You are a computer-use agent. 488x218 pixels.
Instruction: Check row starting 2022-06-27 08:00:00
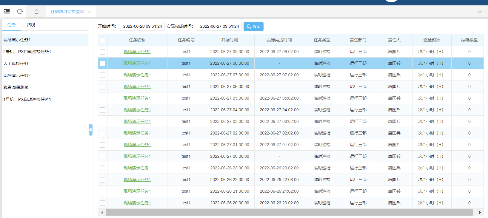[103, 64]
